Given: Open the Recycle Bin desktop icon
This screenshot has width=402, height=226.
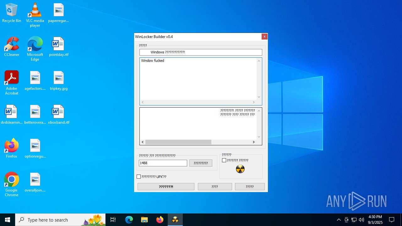Looking at the screenshot, I should (x=12, y=13).
